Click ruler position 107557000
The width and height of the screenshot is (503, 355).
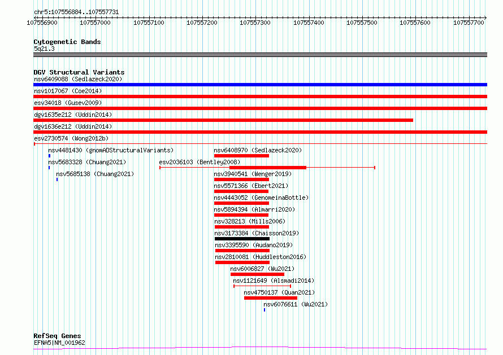pos(95,23)
